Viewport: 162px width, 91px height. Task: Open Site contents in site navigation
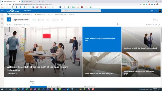point(55,20)
